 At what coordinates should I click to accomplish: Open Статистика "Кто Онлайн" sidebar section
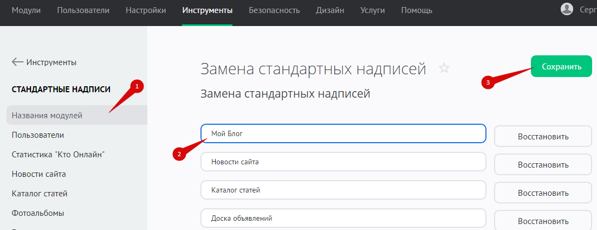58,155
